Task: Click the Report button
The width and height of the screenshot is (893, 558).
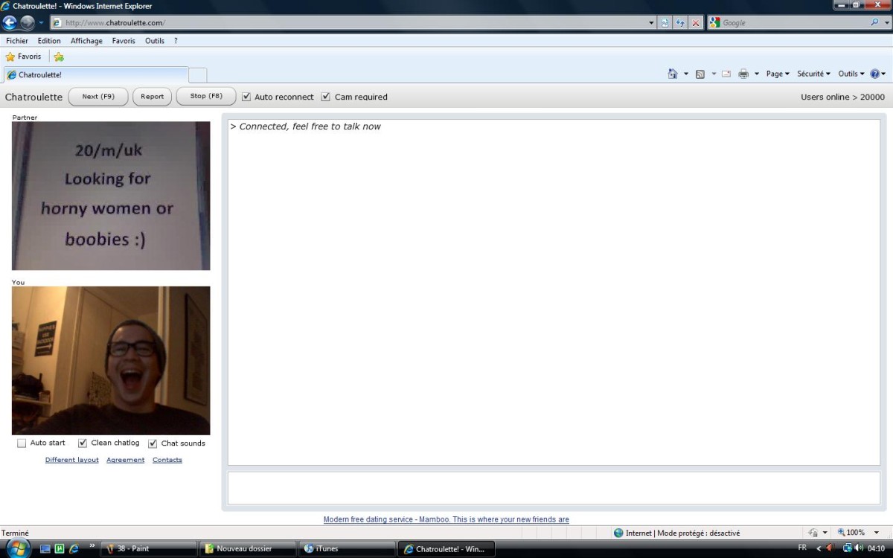Action: tap(153, 97)
